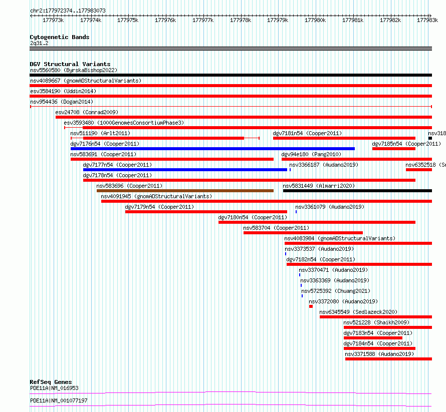Click the 177975k ruler position
Viewport: 446px width, 412px height.
pos(128,20)
